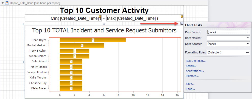
Task: Click the Report Title Band clipboard icon
Action: 7,3
